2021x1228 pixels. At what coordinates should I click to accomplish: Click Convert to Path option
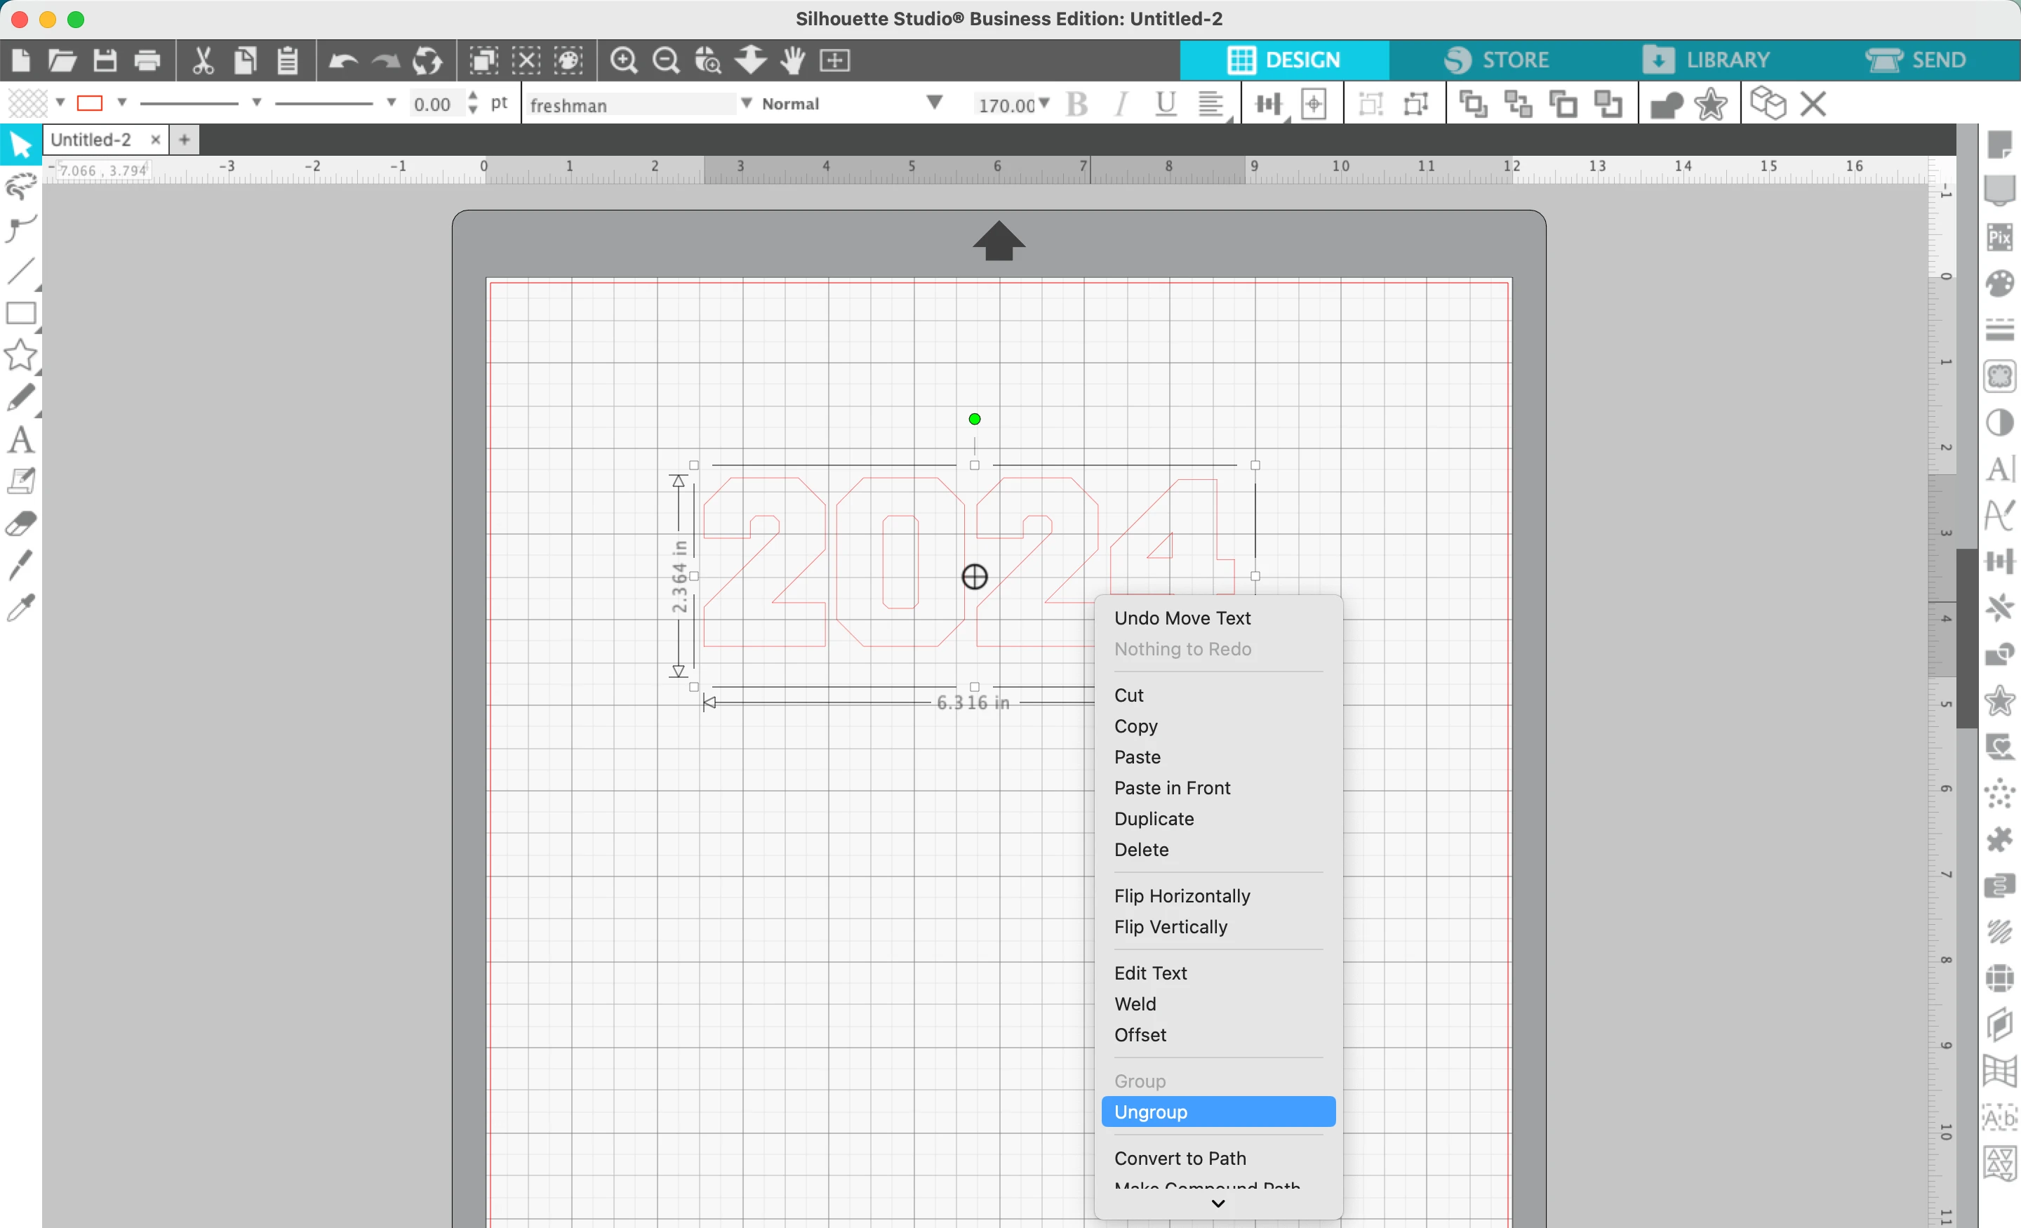coord(1181,1157)
